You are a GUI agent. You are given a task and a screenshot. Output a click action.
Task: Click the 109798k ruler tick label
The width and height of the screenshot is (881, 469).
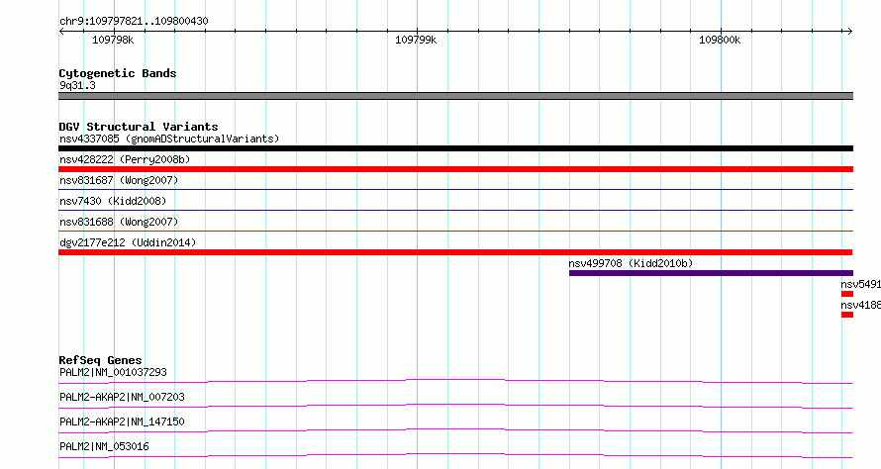click(x=113, y=40)
